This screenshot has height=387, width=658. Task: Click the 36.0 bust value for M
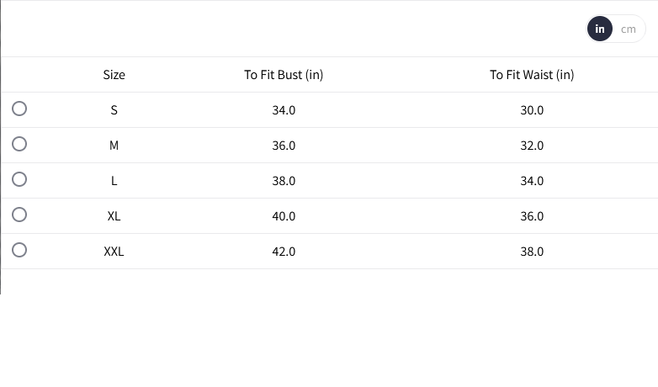[x=284, y=146]
